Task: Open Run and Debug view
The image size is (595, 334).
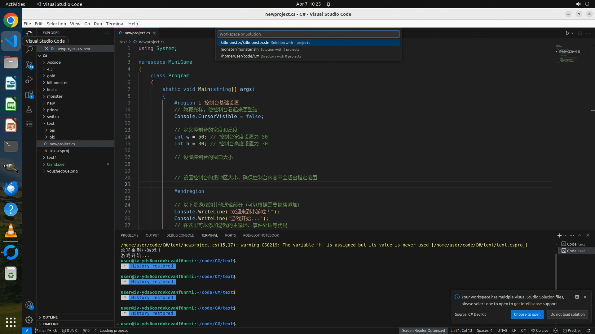Action: pyautogui.click(x=29, y=79)
